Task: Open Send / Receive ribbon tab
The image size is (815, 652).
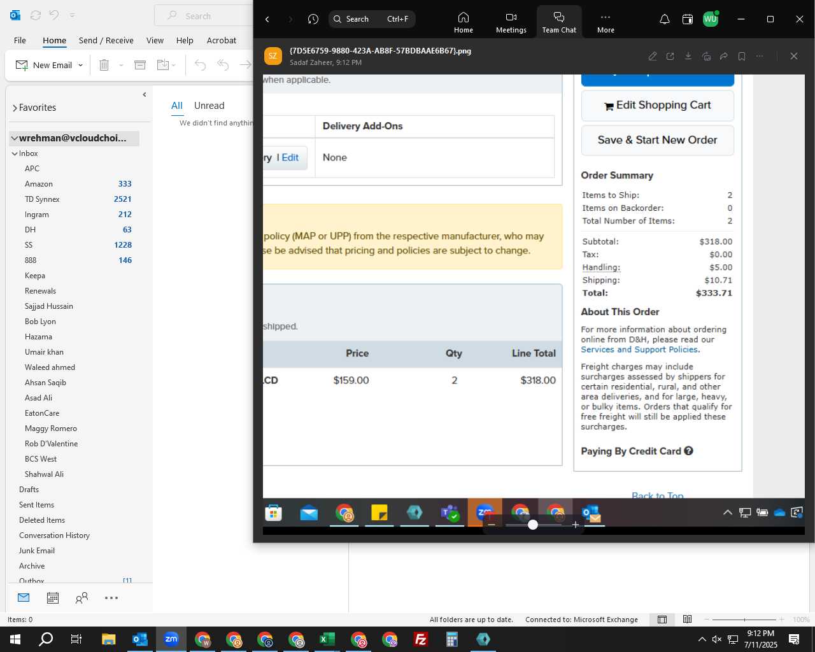Action: click(x=106, y=40)
